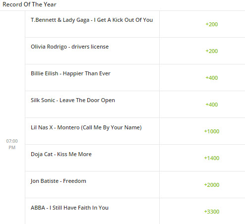
Task: Pick +400 odds for Silk Sonic
Action: (x=211, y=105)
